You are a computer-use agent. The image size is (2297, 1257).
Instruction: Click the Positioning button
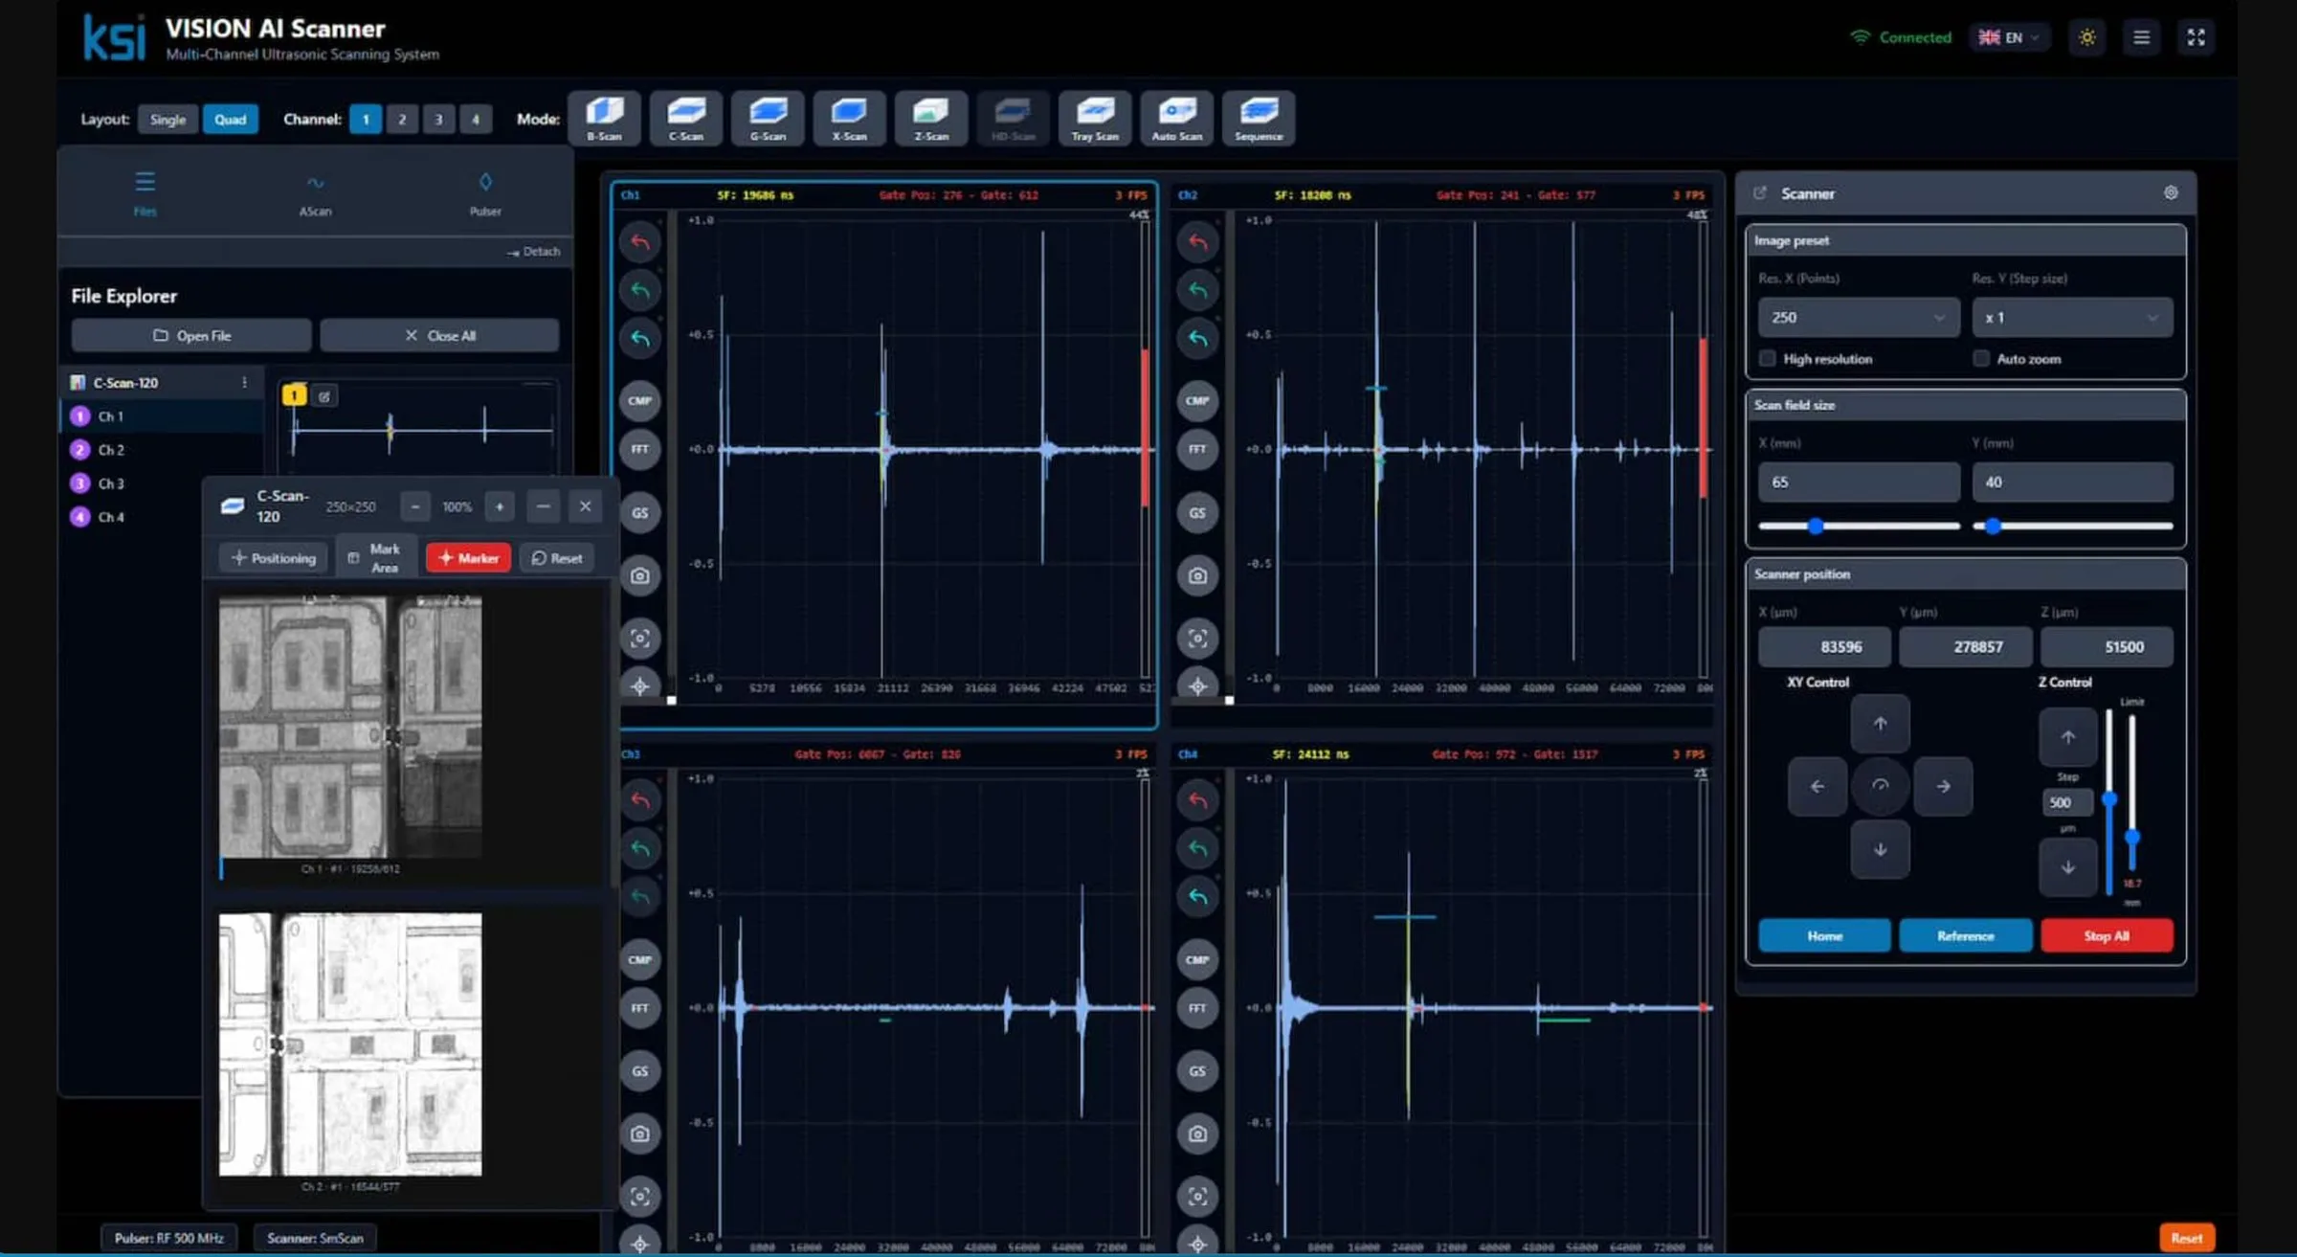(x=274, y=558)
